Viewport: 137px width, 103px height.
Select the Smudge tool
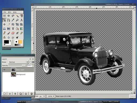[x=13, y=37]
